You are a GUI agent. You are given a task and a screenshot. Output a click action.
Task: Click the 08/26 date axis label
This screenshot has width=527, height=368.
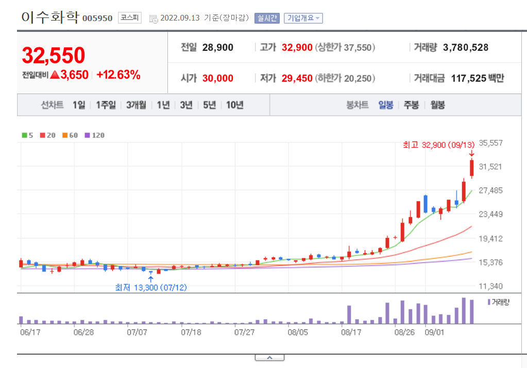pos(404,332)
